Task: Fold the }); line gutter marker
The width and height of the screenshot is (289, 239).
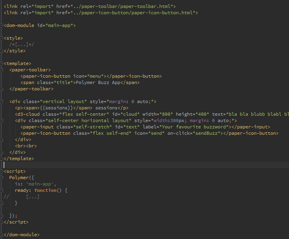Action: (2, 216)
